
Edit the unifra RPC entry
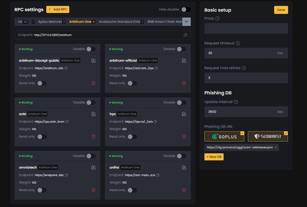(184, 167)
